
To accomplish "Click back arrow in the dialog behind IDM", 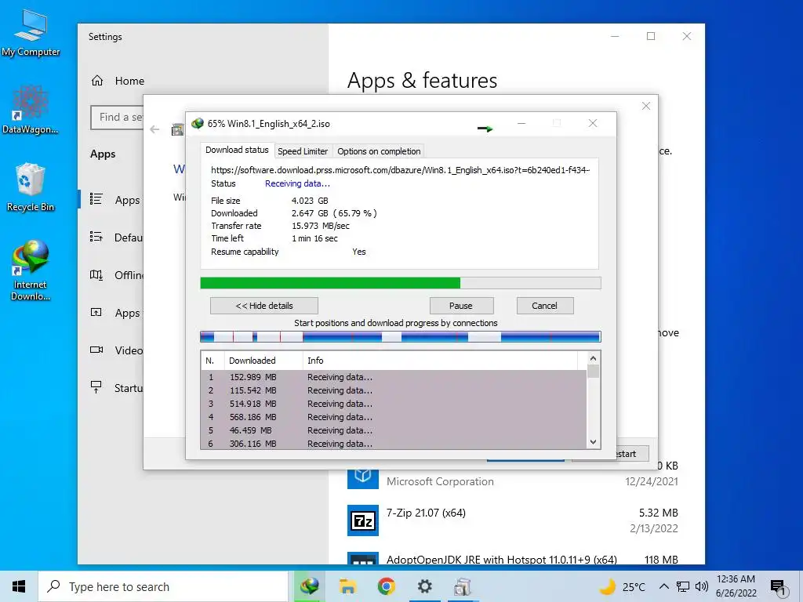I will click(x=154, y=129).
